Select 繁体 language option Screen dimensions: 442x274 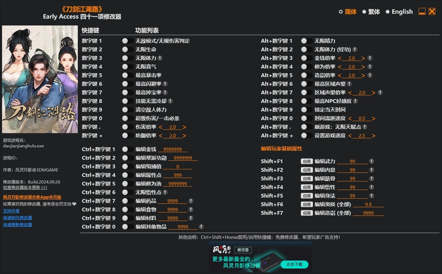tap(364, 12)
